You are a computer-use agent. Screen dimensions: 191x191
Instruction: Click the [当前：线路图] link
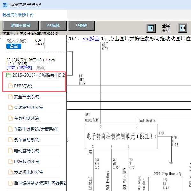[19, 68]
